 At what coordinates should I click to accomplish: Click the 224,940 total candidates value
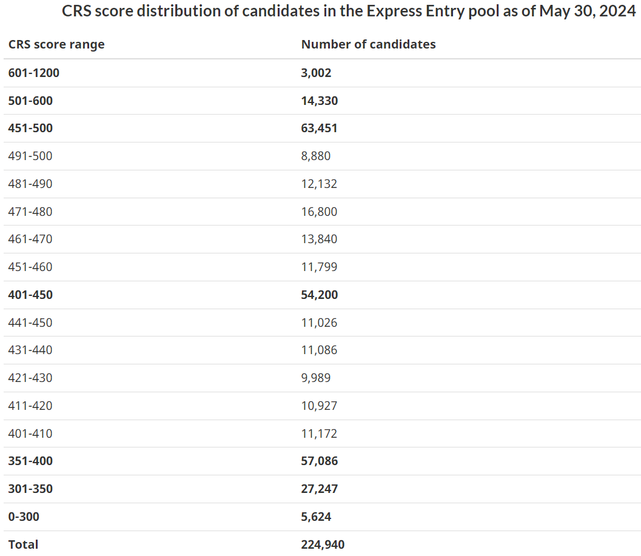pyautogui.click(x=323, y=545)
